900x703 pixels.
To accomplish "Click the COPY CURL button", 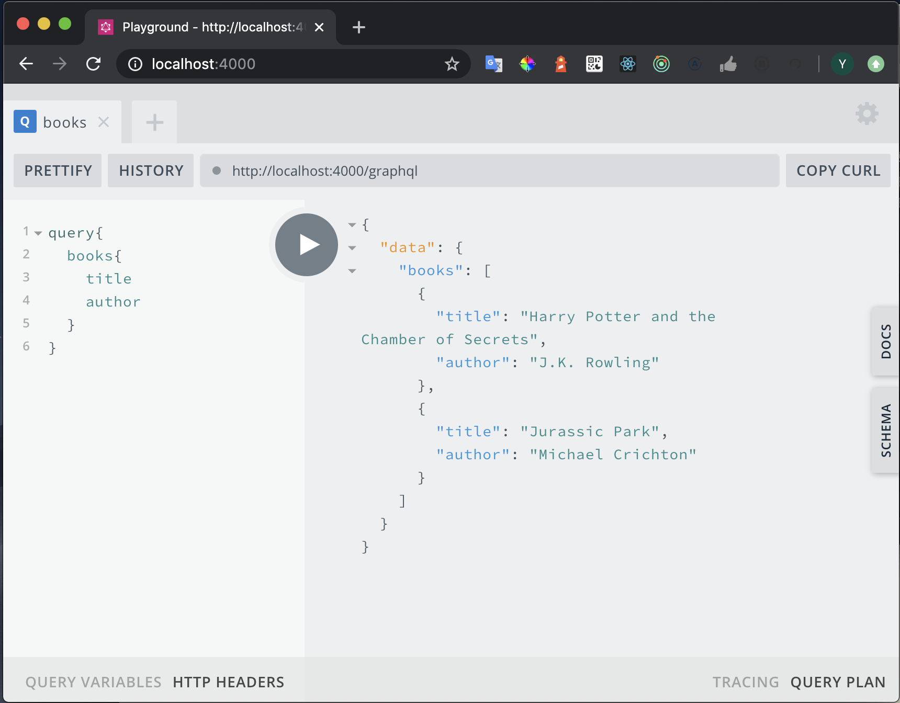I will (838, 171).
